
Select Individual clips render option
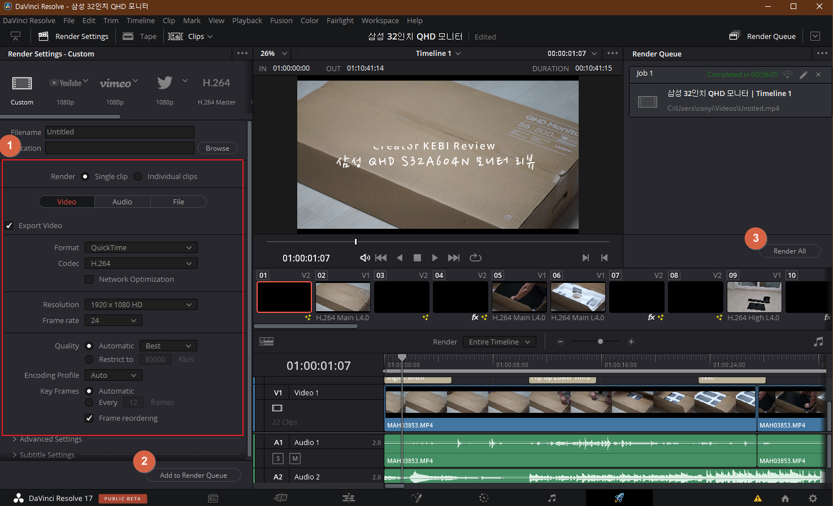[138, 176]
